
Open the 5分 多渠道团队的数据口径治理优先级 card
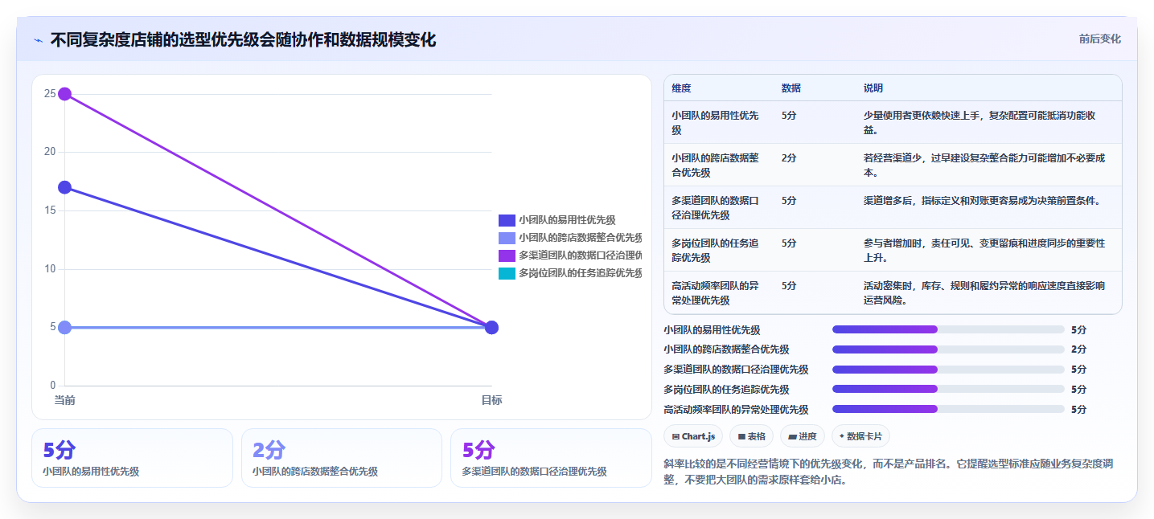(551, 458)
